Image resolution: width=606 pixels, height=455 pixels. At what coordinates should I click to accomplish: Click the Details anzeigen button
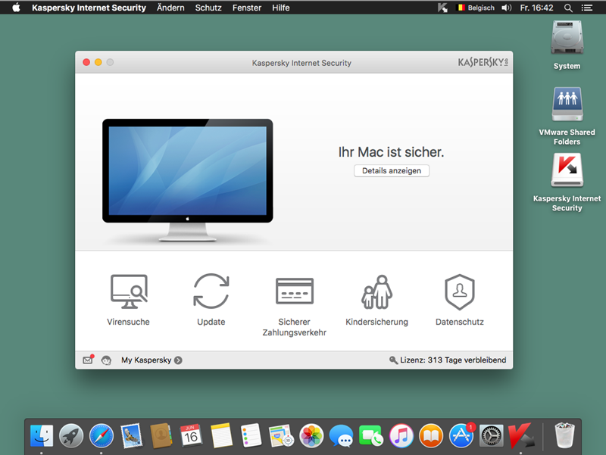(392, 171)
